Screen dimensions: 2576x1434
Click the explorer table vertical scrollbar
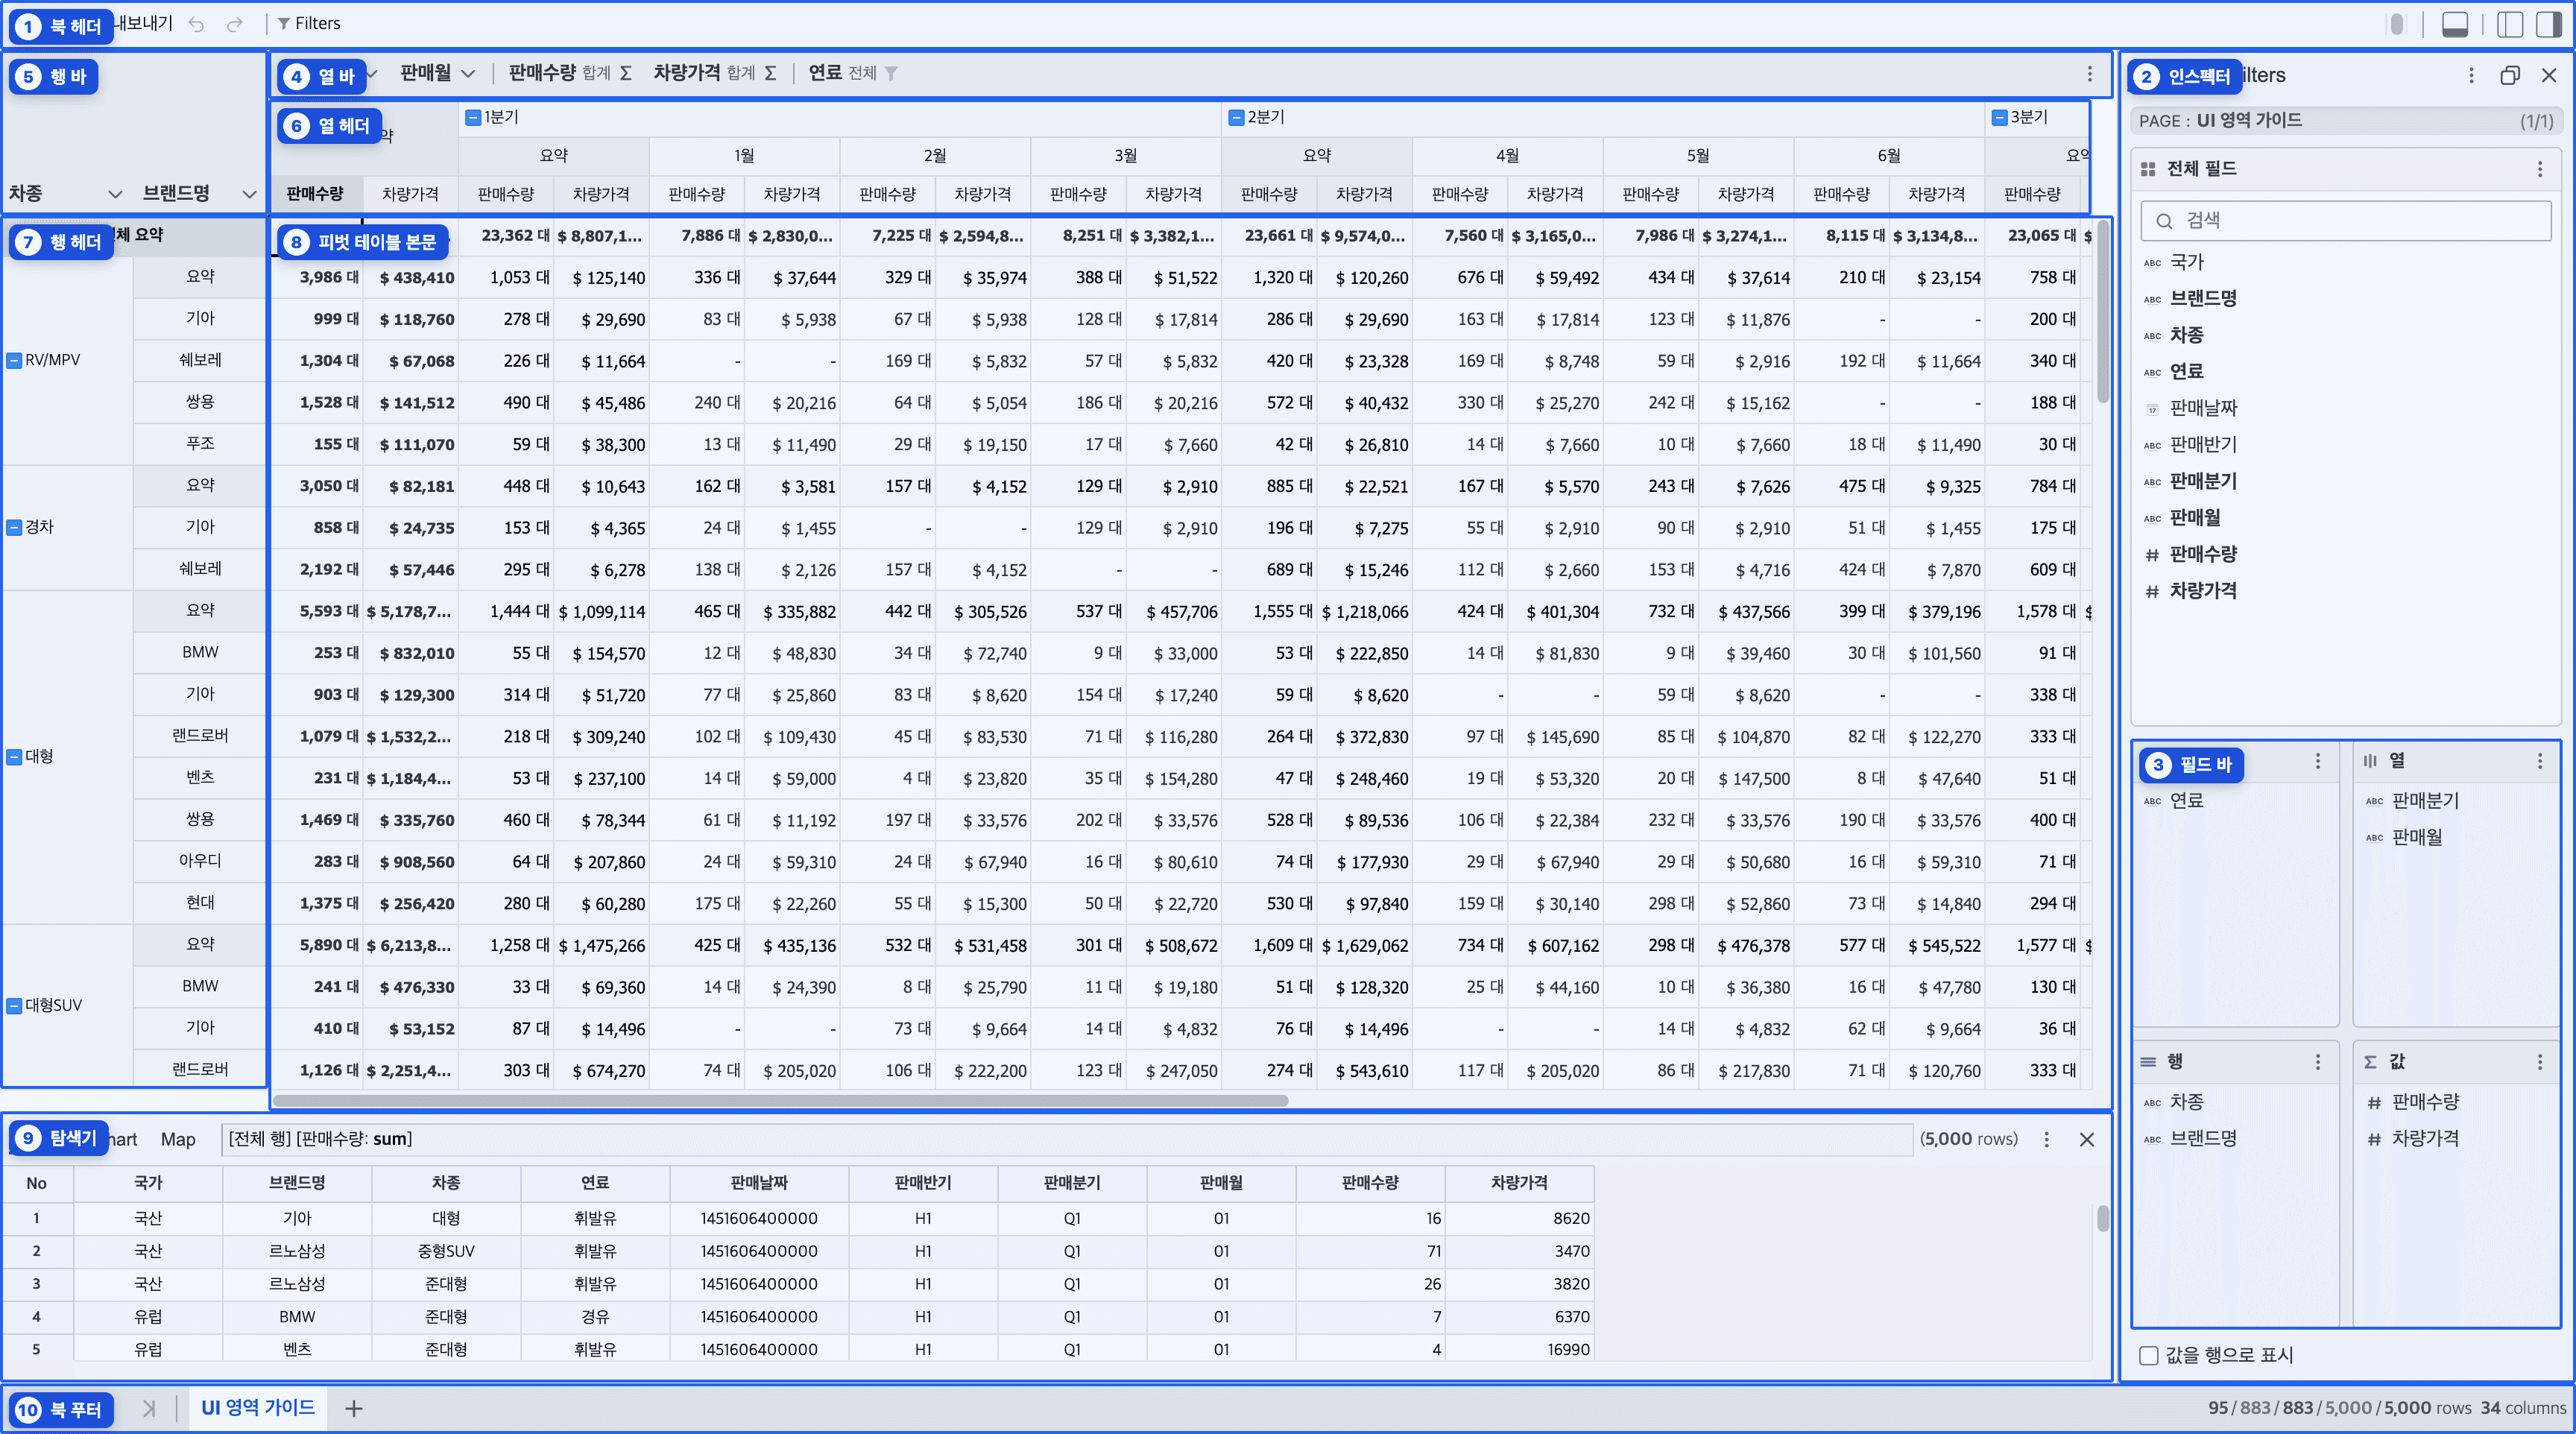pos(2102,1219)
